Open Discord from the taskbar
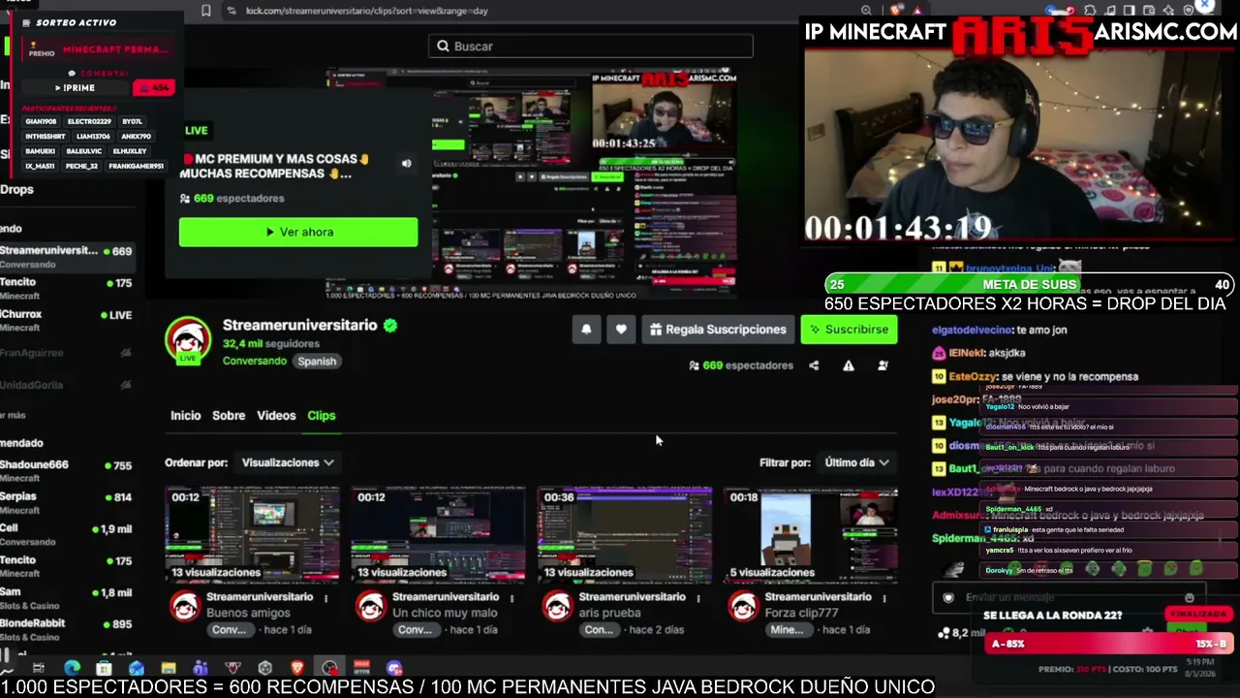The width and height of the screenshot is (1240, 698). tap(393, 668)
